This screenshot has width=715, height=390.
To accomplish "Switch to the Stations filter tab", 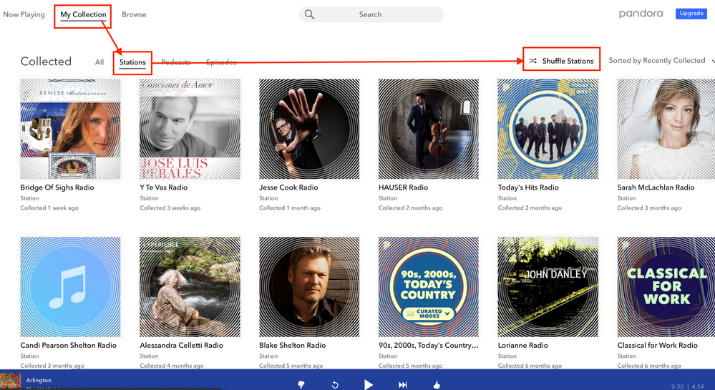I will tap(132, 62).
